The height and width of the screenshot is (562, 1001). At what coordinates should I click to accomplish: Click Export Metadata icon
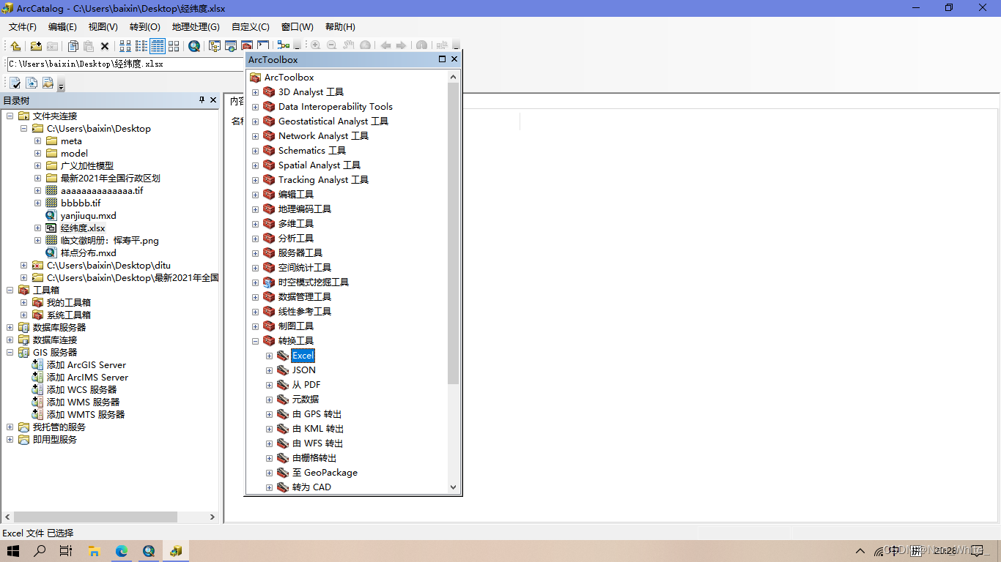pos(32,83)
